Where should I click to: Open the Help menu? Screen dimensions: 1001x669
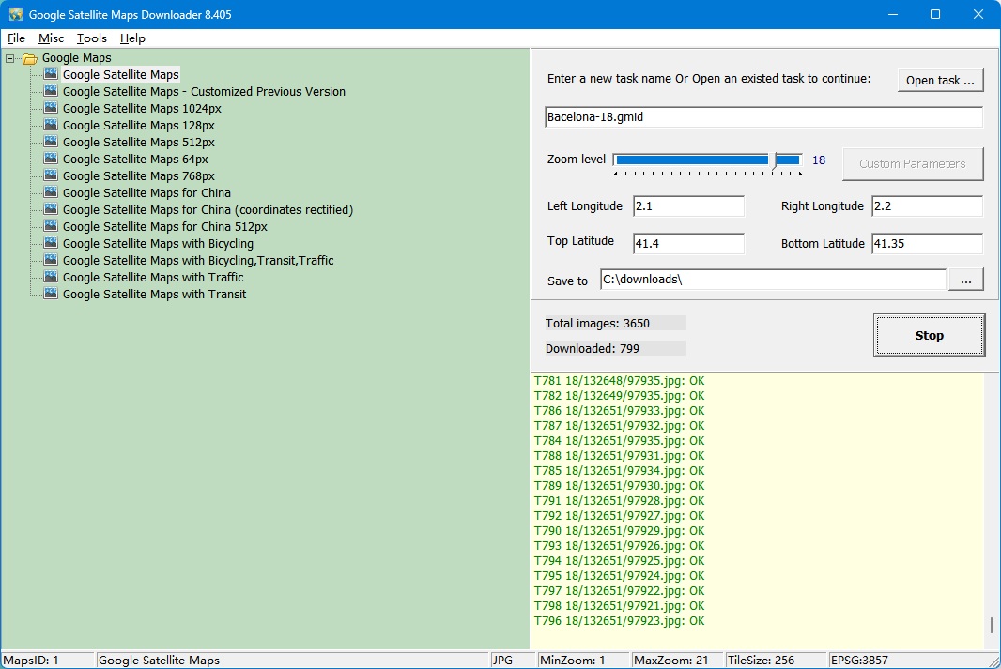coord(132,38)
